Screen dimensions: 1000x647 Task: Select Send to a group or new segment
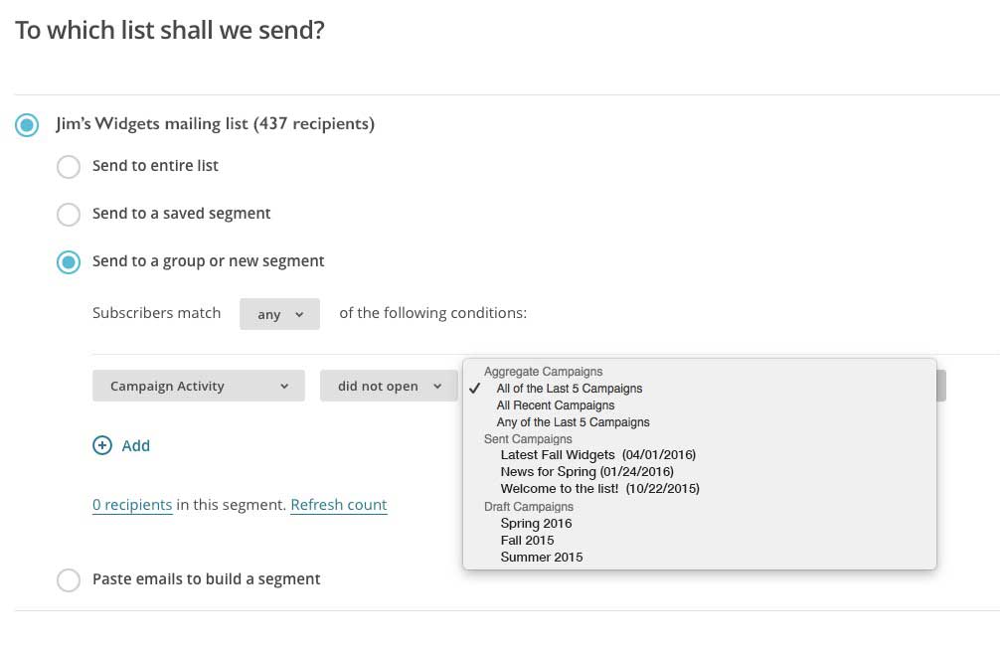click(x=69, y=261)
